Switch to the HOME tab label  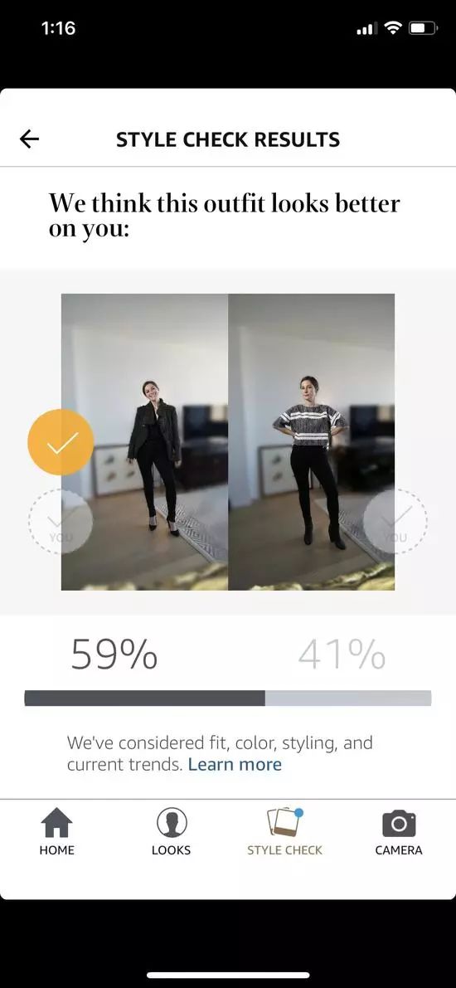(x=56, y=850)
